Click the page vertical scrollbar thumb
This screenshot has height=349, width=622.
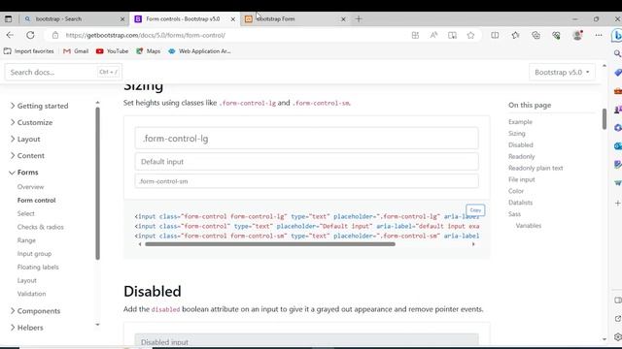coord(605,118)
